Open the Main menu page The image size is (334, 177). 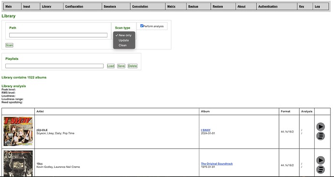click(9, 6)
